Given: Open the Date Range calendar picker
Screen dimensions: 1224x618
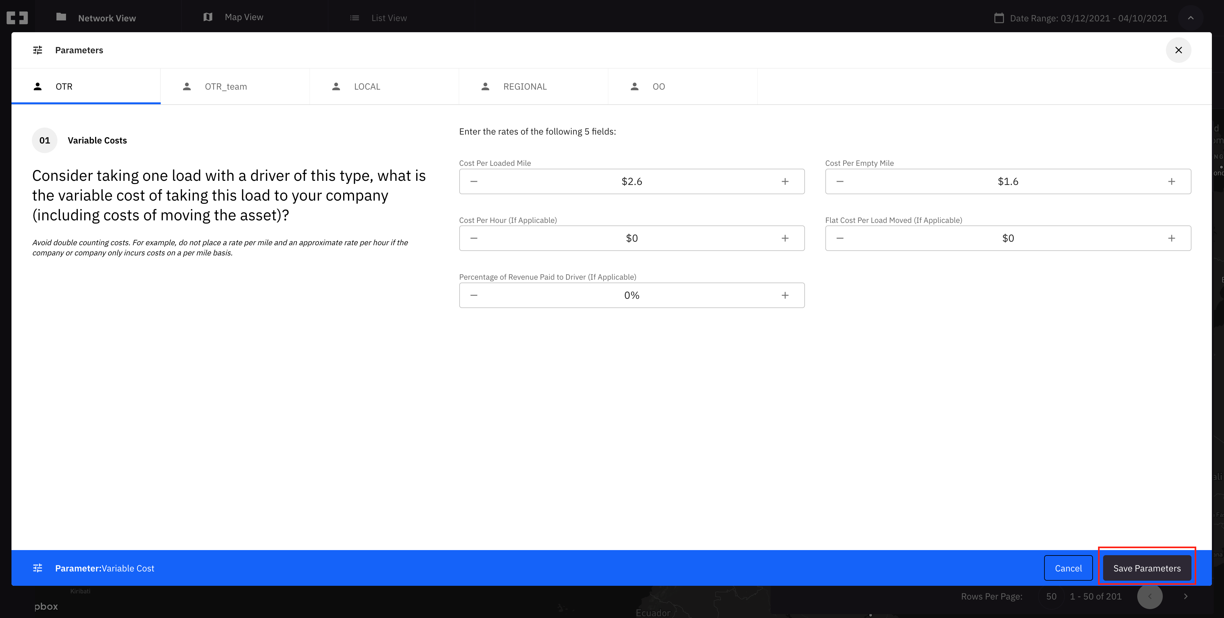Looking at the screenshot, I should point(999,18).
